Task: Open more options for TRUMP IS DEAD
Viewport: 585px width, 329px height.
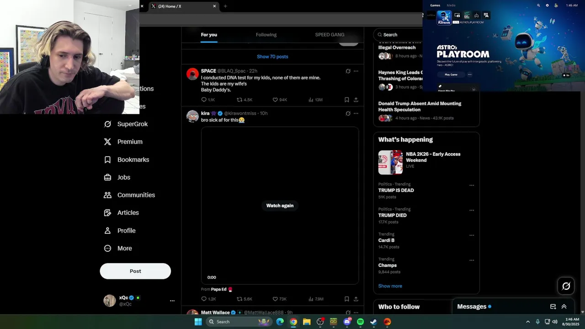Action: (472, 186)
